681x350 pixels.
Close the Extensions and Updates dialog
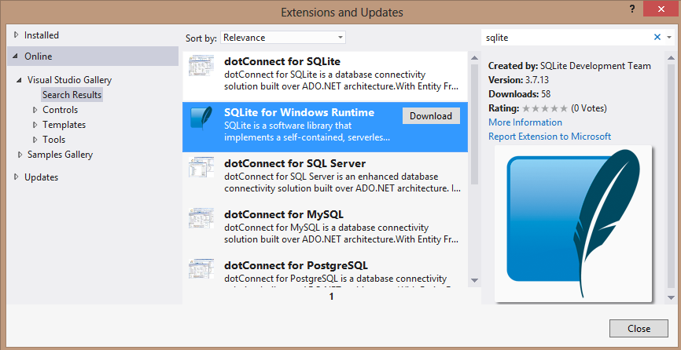639,328
